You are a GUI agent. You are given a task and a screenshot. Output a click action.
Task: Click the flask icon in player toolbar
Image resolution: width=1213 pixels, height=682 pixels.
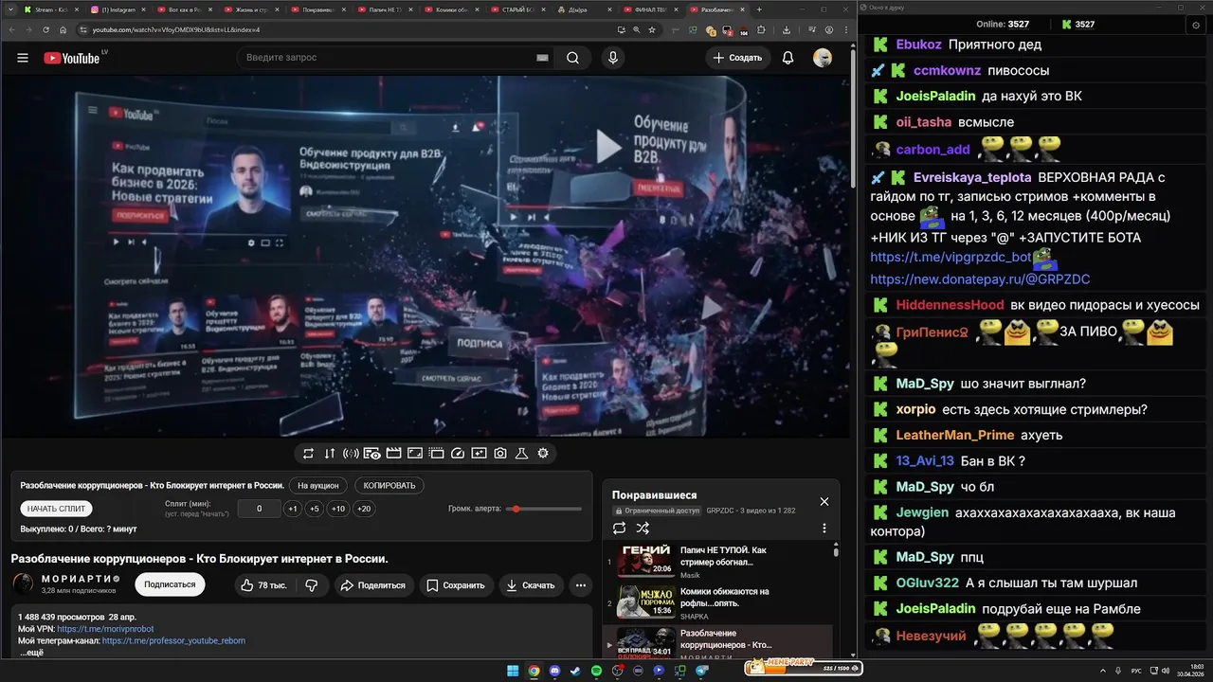521,454
